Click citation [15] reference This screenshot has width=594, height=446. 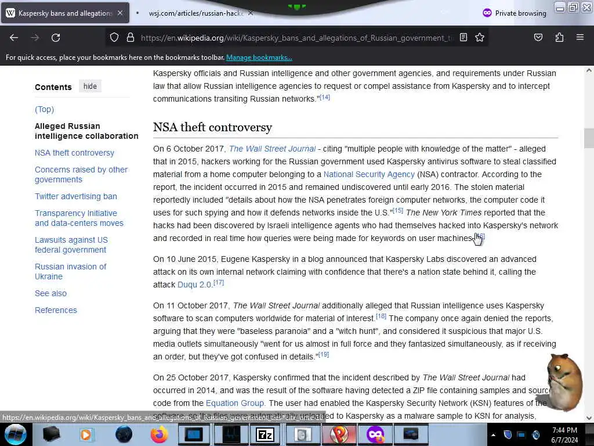(x=398, y=210)
